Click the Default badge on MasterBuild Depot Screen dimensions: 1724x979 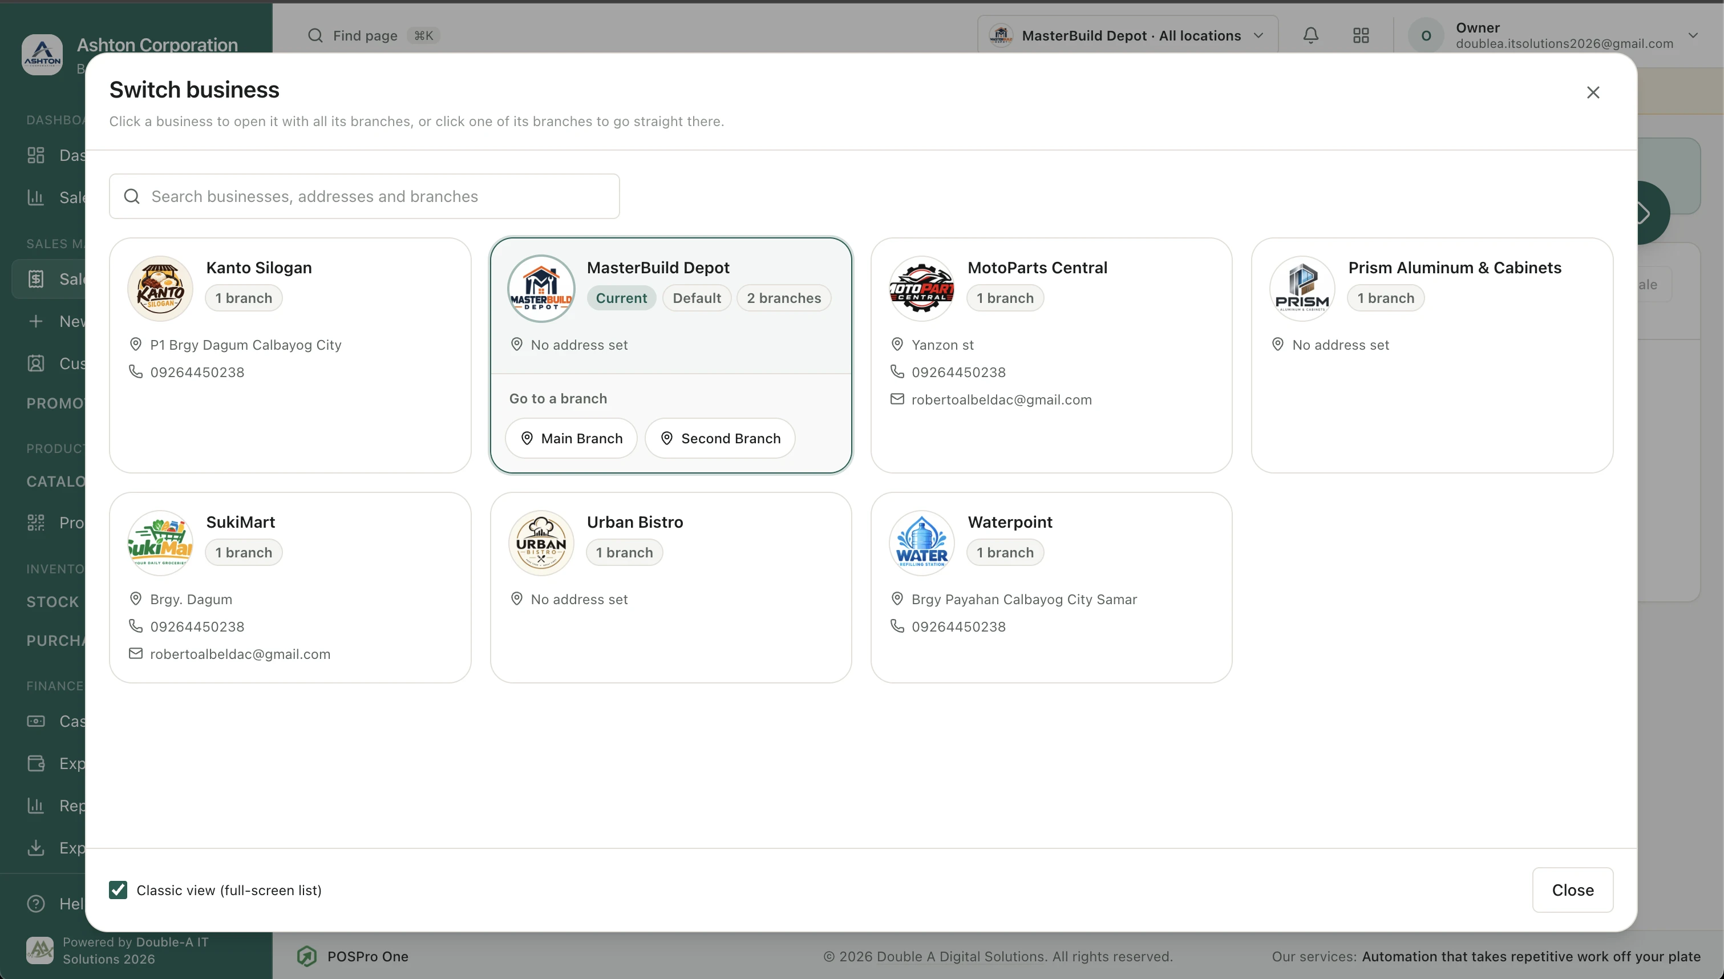(x=697, y=298)
